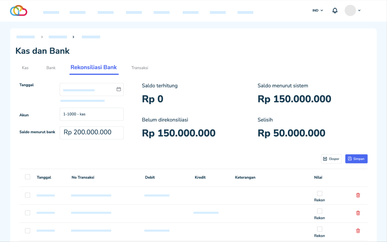Select the second transaction row checkbox
Viewport: 387px width, 242px height.
coord(28,213)
